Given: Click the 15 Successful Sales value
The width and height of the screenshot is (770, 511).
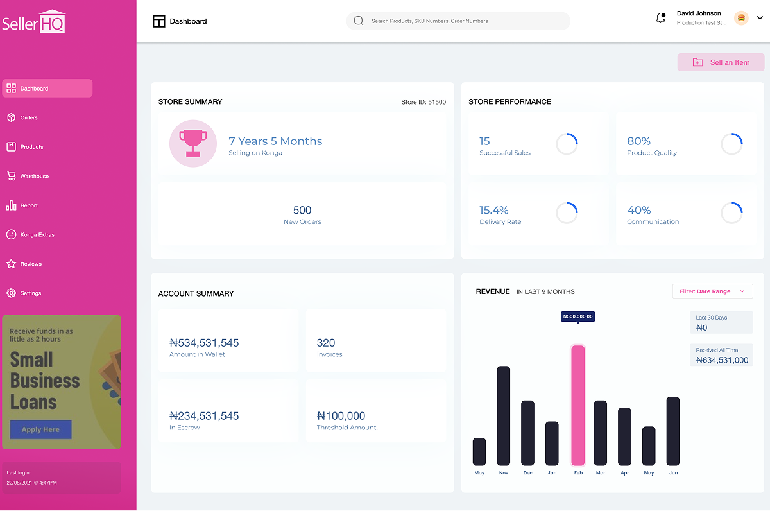Looking at the screenshot, I should tap(484, 141).
